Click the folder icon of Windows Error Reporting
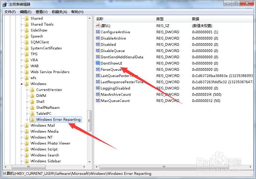256x179 pixels. pyautogui.click(x=32, y=120)
